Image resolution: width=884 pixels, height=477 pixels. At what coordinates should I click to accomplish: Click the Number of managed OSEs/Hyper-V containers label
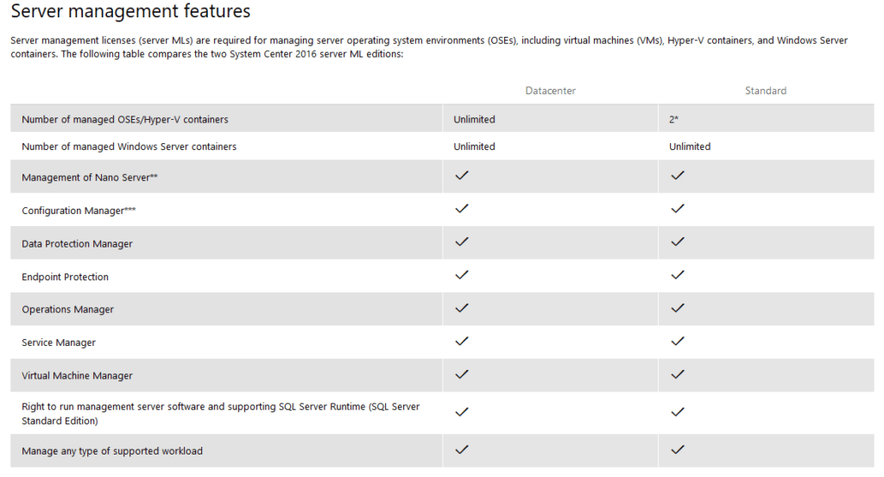tap(124, 119)
